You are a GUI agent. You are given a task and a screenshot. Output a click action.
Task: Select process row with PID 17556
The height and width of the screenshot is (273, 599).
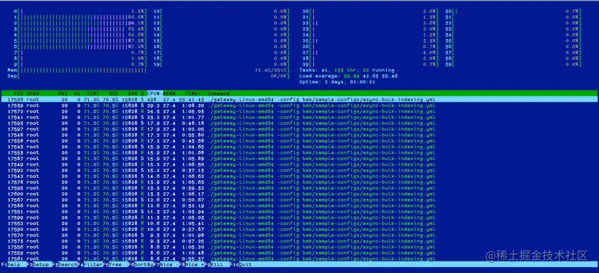(299, 247)
